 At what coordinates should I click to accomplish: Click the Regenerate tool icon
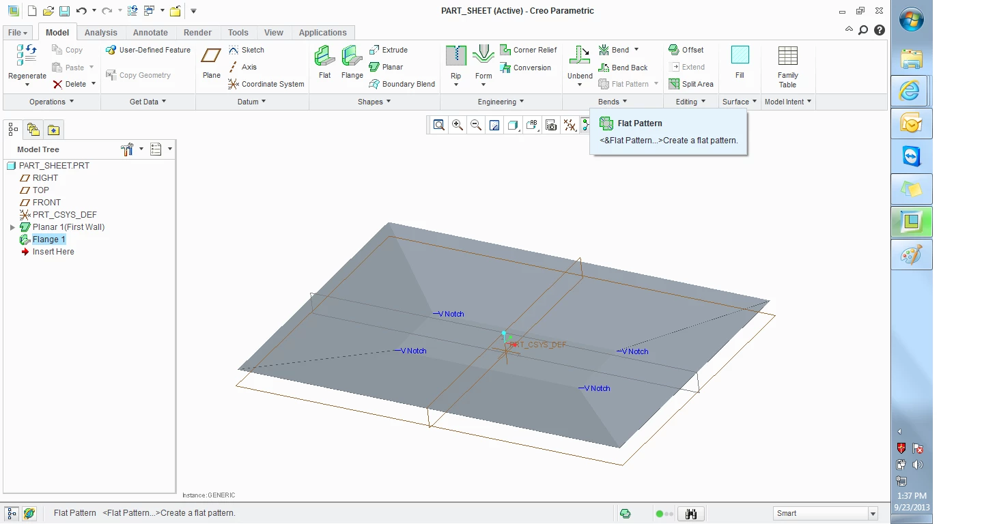[27, 55]
